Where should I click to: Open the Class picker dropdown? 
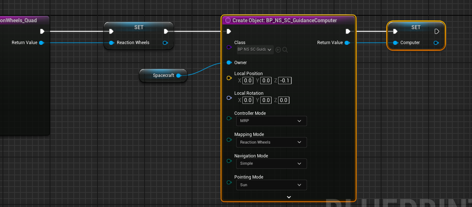click(255, 49)
